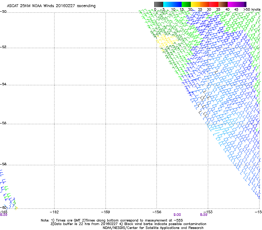Select the red 30–35 knot color bar segment
This screenshot has width=262, height=230.
[214, 4]
